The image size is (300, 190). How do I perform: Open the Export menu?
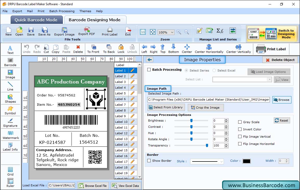(17, 11)
